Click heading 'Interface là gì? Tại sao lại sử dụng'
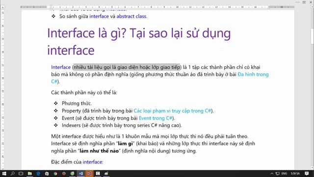This screenshot has height=177, width=314. point(139,33)
